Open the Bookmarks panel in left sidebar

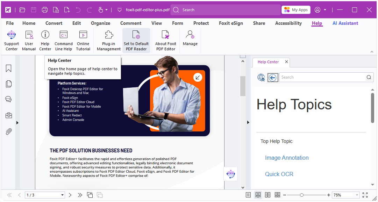9,68
